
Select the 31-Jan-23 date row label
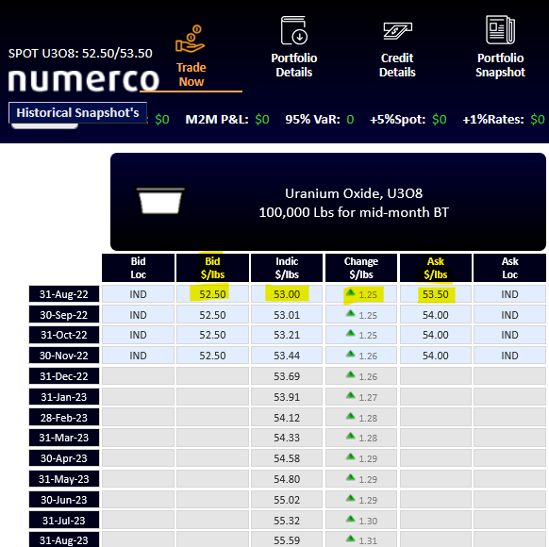click(64, 397)
